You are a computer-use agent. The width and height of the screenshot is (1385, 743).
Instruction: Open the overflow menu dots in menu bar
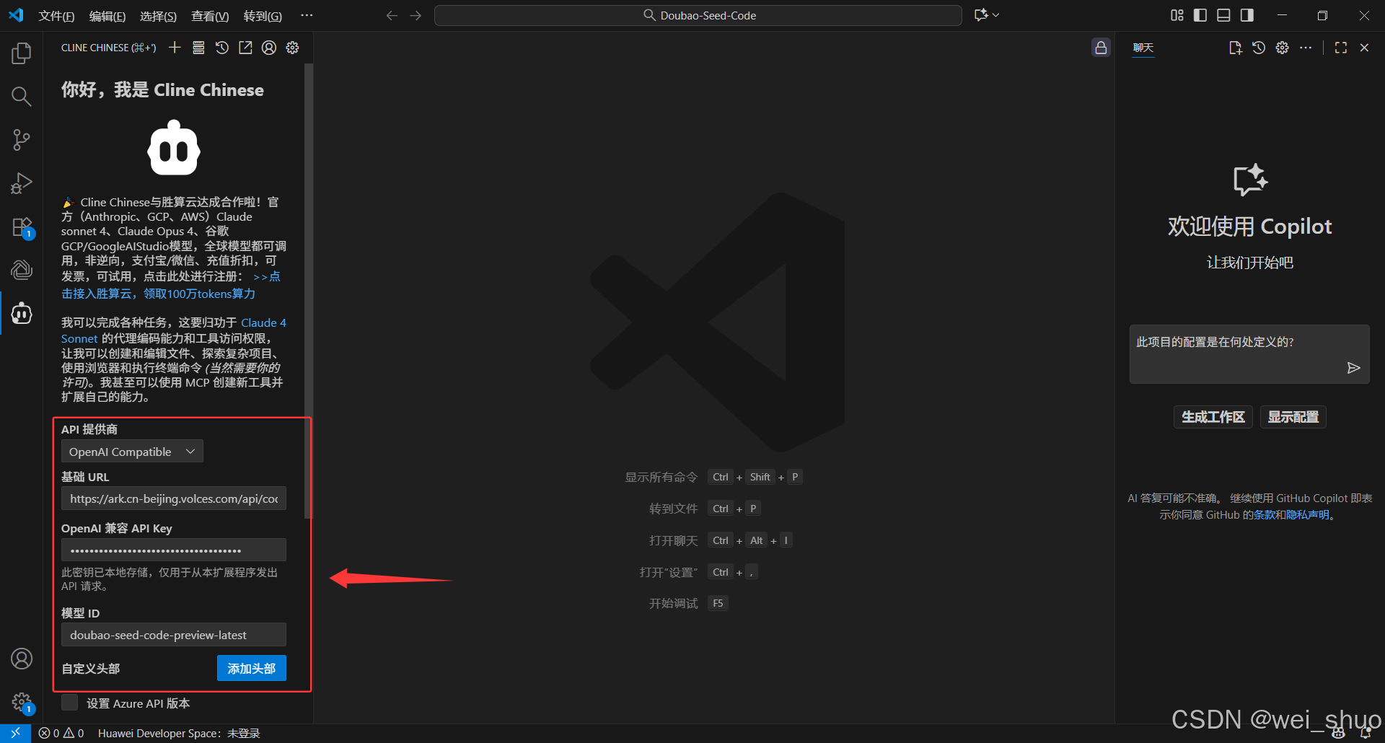tap(307, 15)
